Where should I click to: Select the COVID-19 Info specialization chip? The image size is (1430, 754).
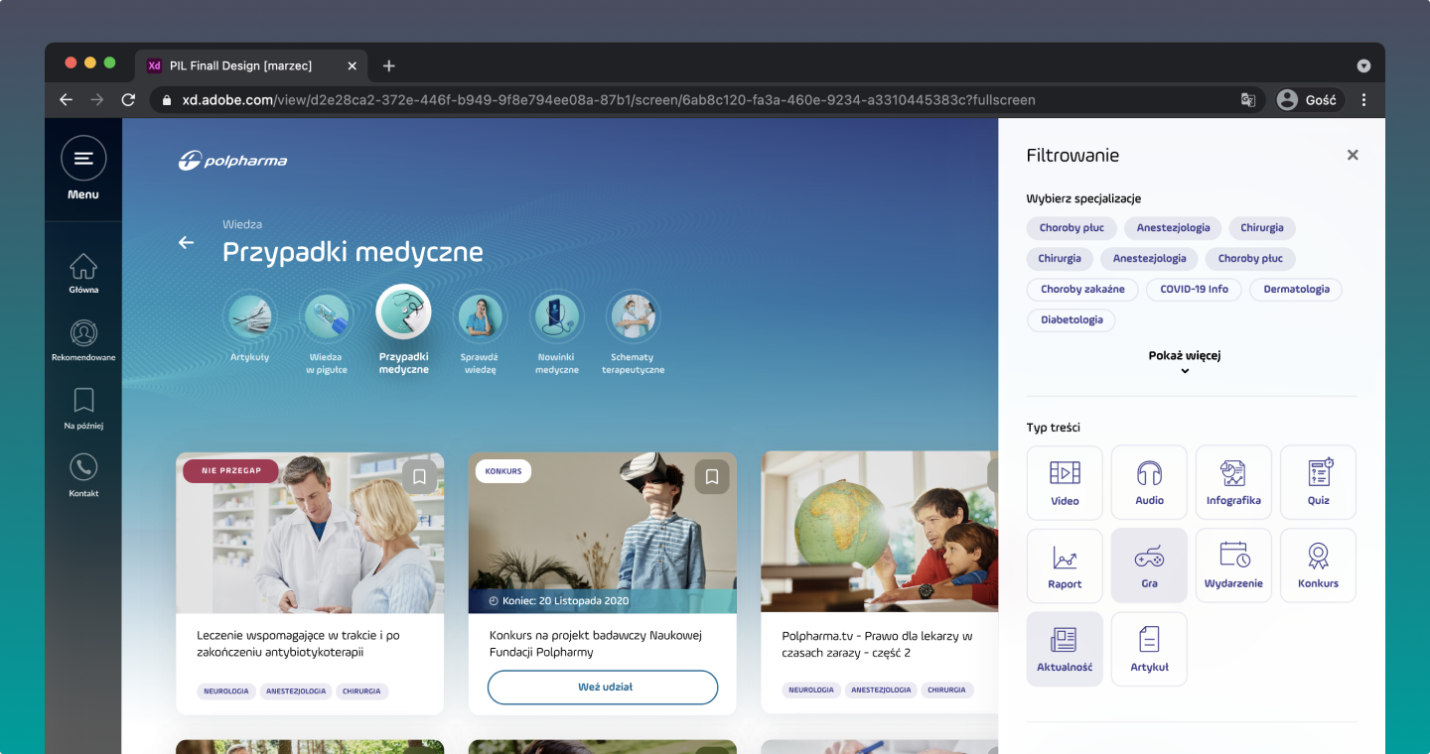click(x=1194, y=290)
